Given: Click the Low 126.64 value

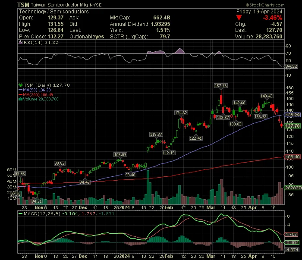Looking at the screenshot, I should pos(56,30).
